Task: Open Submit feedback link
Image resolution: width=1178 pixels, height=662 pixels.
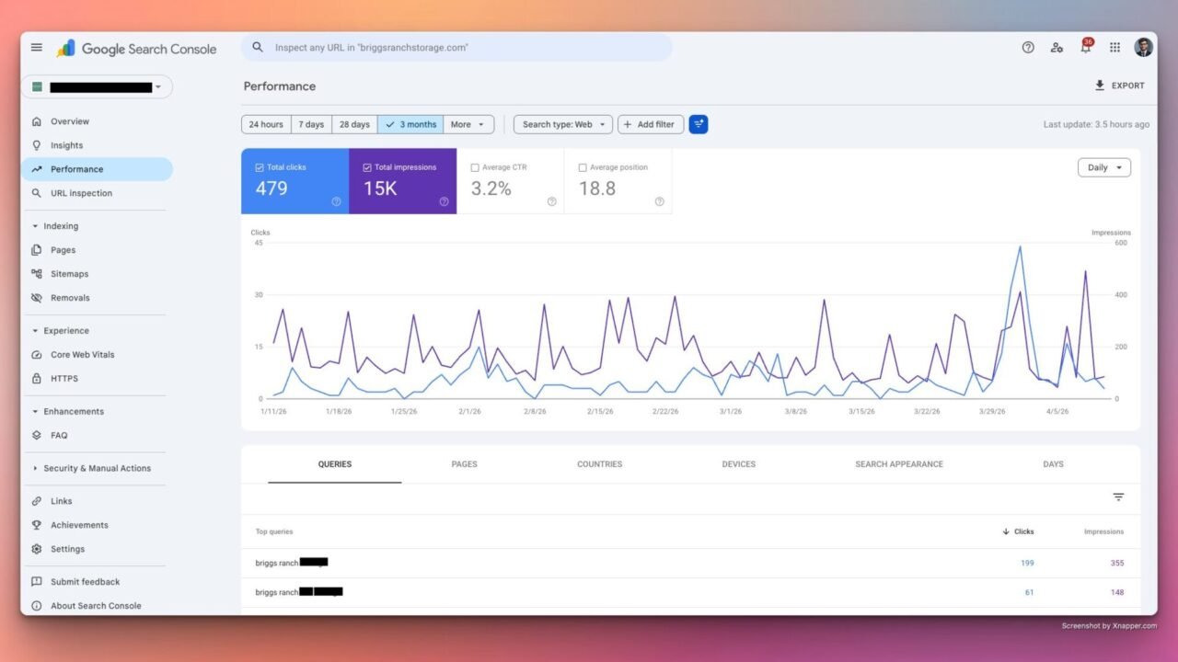Action: pos(85,582)
